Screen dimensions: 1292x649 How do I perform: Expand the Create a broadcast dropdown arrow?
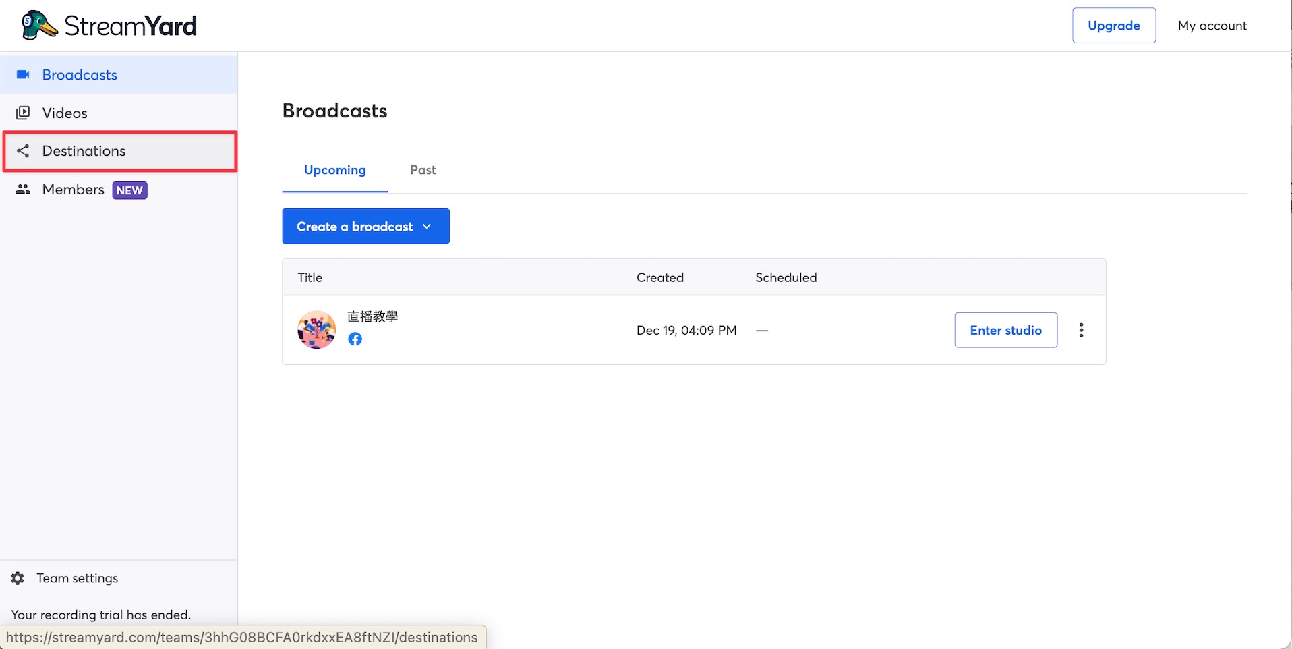tap(427, 227)
